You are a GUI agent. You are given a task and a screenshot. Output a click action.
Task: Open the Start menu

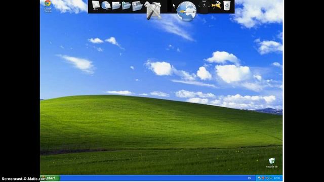(50, 178)
